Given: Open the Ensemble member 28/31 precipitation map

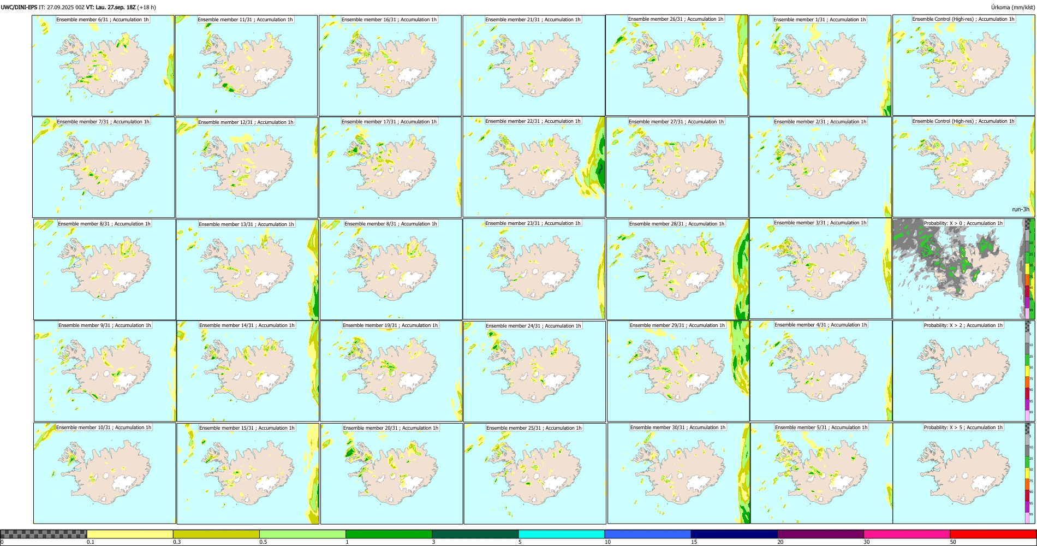Looking at the screenshot, I should coord(678,270).
